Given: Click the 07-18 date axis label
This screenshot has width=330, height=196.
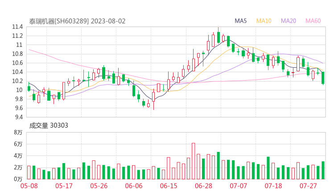Looking at the screenshot, I should coord(273,186).
